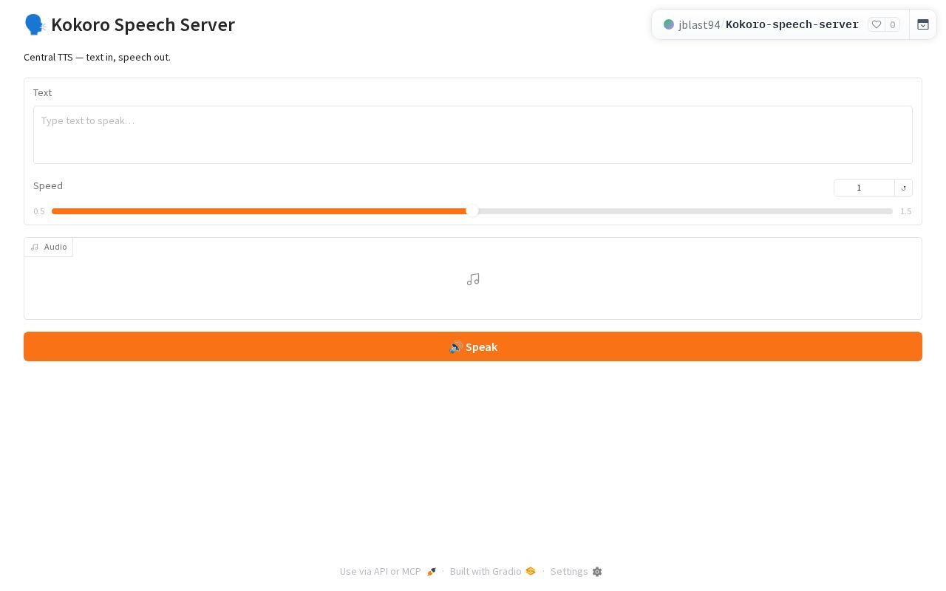Click the Space menu icon at top right
The width and height of the screenshot is (946, 591).
[x=923, y=24]
